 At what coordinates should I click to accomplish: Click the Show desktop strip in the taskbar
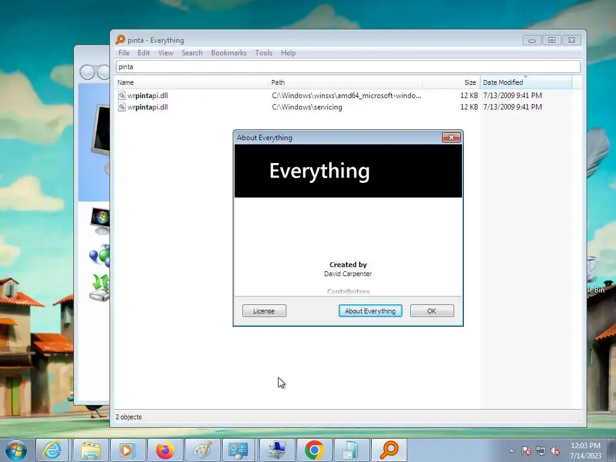pos(612,451)
